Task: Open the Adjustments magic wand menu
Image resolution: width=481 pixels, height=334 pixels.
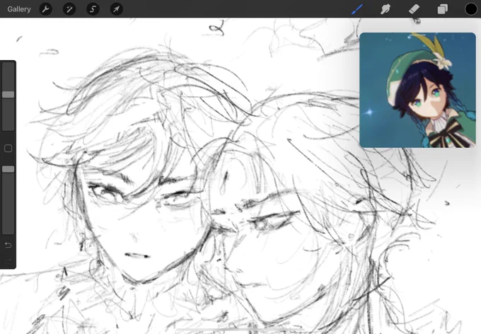Action: point(69,9)
